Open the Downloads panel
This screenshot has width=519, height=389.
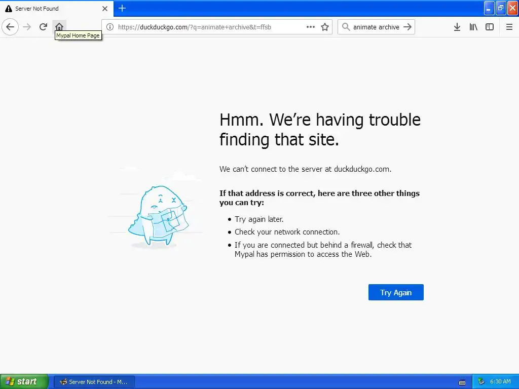point(457,27)
